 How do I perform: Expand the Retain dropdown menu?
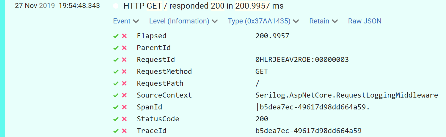(x=323, y=21)
